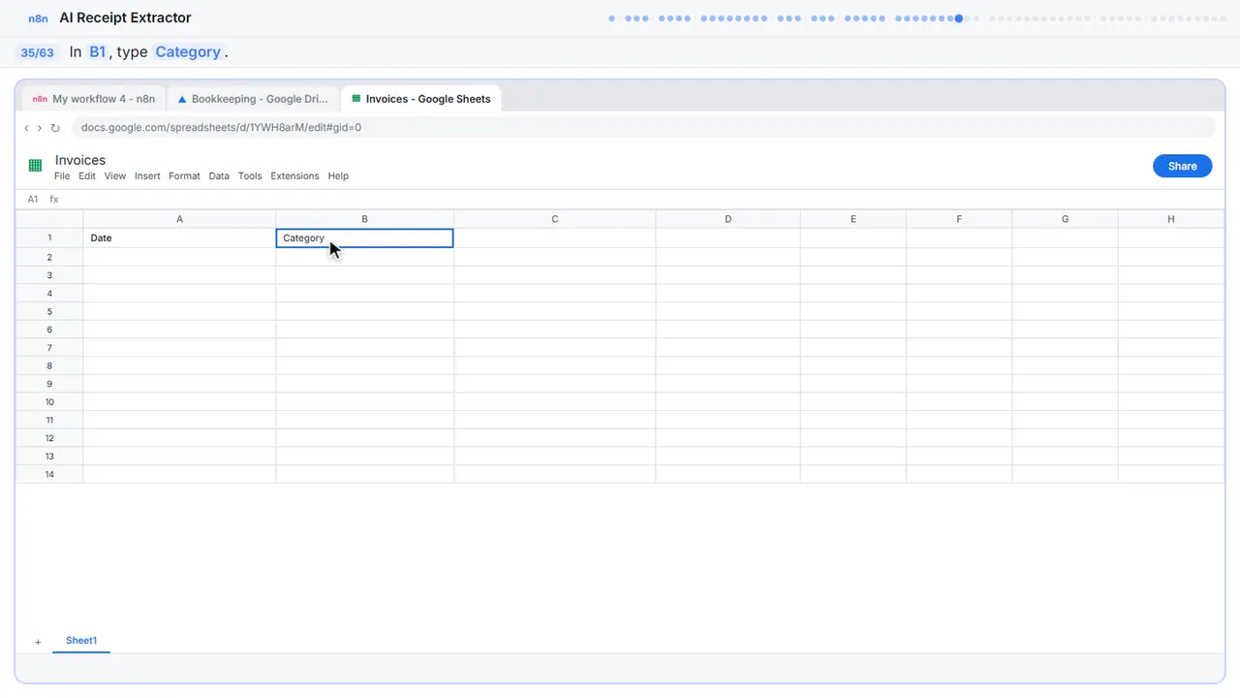The image size is (1240, 698).
Task: Select the Invoices - Google Sheets tab
Action: coord(420,99)
